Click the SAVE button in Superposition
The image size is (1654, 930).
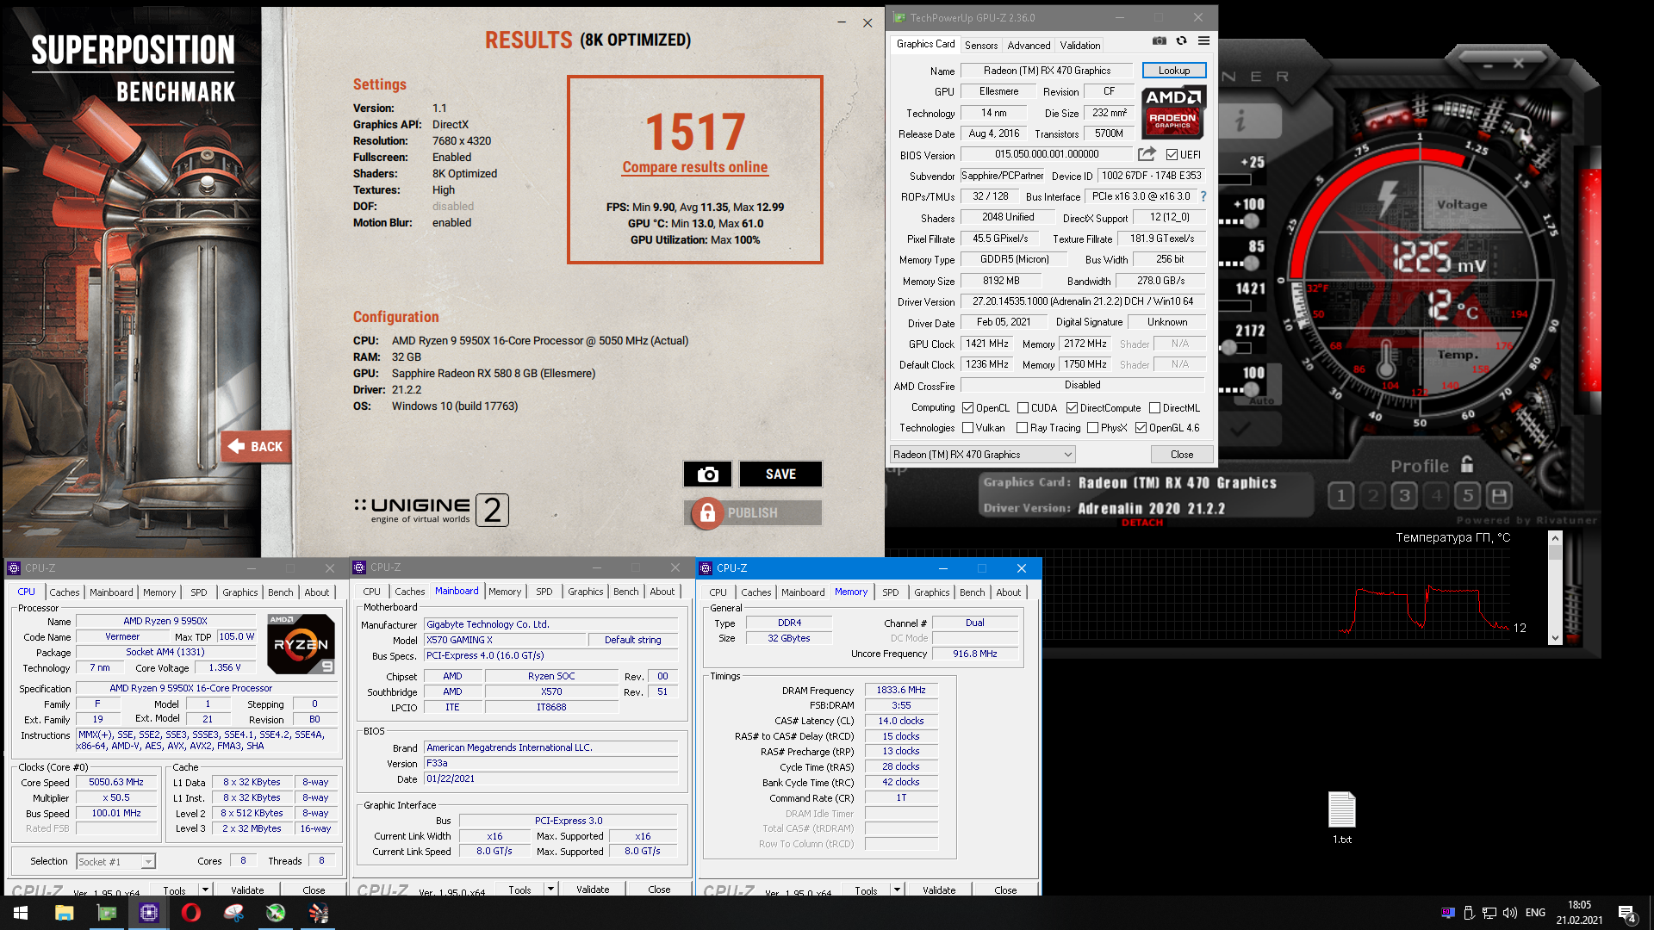780,474
